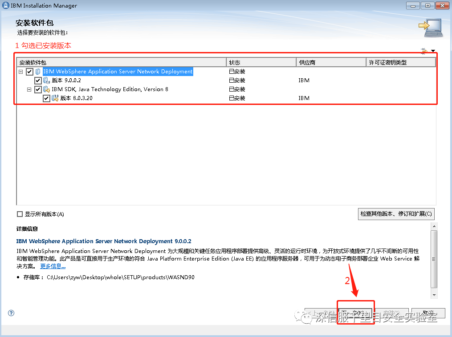
Task: Click the 安装软件包 column header
Action: click(x=122, y=62)
